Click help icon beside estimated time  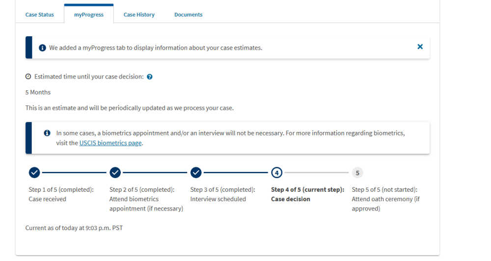coord(150,77)
